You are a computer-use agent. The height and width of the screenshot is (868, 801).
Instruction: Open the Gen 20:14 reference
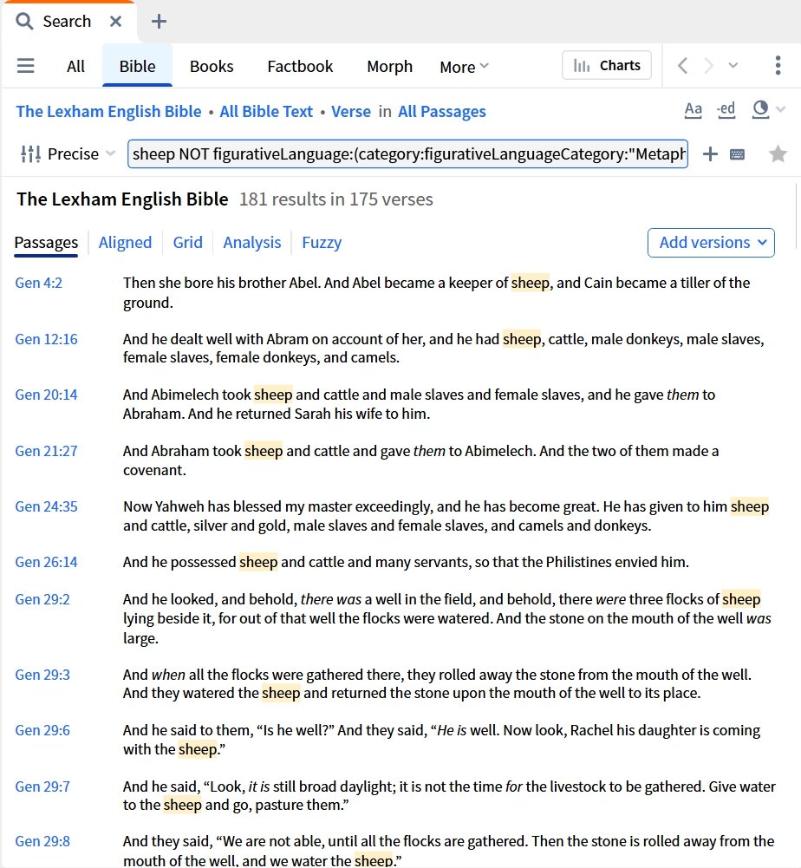click(x=46, y=395)
